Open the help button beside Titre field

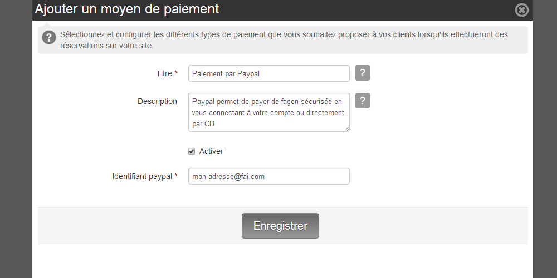click(x=363, y=73)
